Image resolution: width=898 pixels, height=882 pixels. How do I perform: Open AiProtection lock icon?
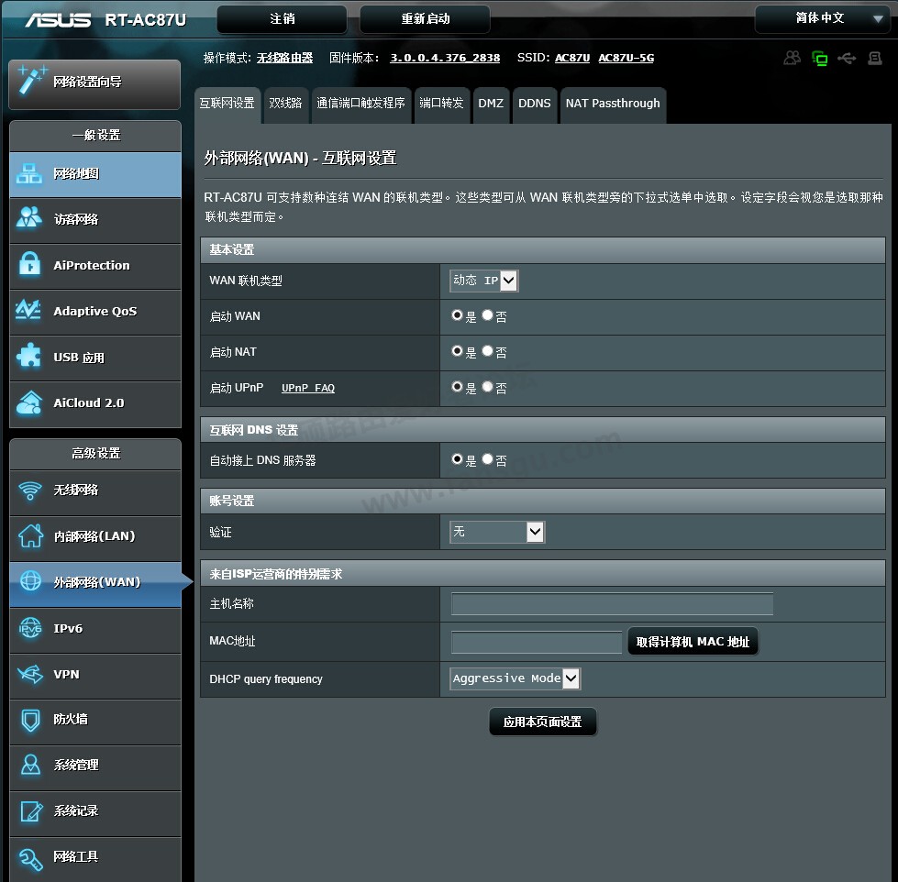29,264
